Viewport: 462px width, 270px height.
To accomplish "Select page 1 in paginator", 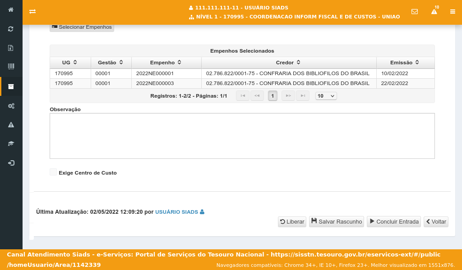I will point(273,96).
